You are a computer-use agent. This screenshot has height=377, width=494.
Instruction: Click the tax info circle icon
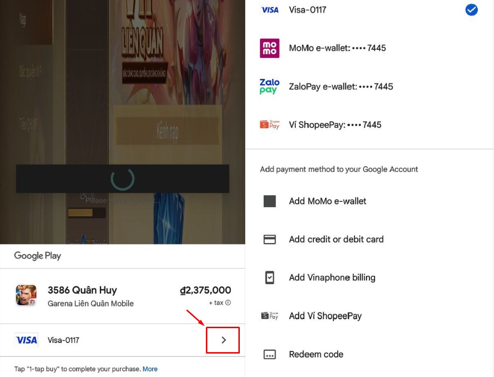coord(228,303)
